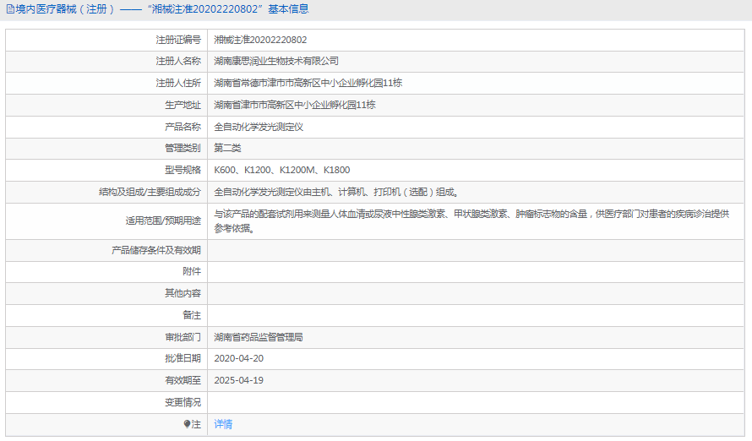Click the 注册证编号 row label
This screenshot has height=441, width=752.
click(x=178, y=40)
